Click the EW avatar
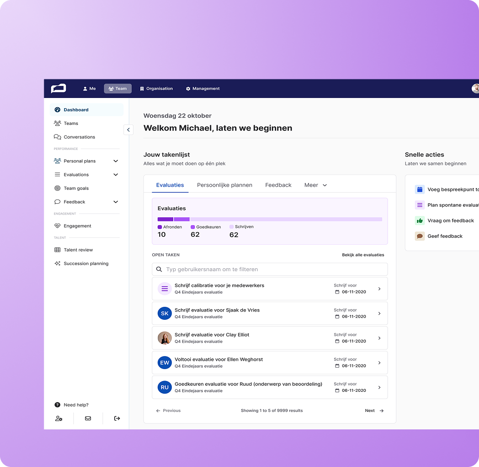Screen dimensions: 479x467 coord(165,363)
